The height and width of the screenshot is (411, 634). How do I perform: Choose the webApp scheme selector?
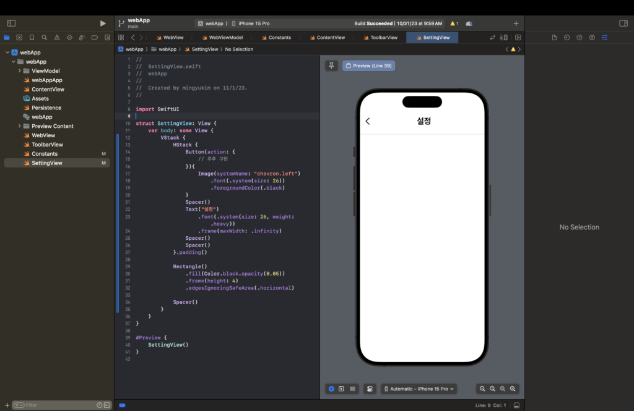click(211, 23)
